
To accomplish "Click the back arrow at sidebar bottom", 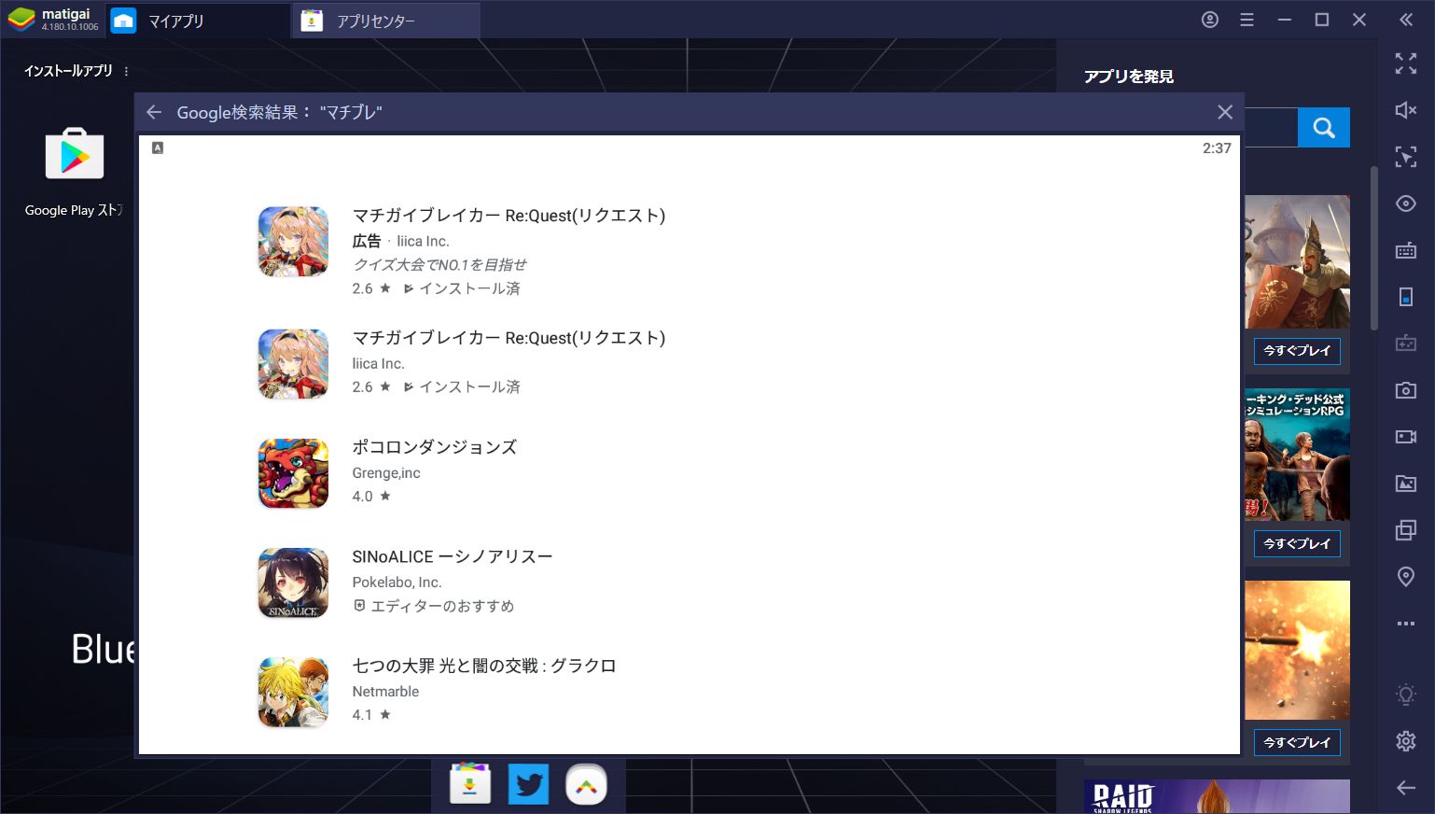I will click(1406, 789).
